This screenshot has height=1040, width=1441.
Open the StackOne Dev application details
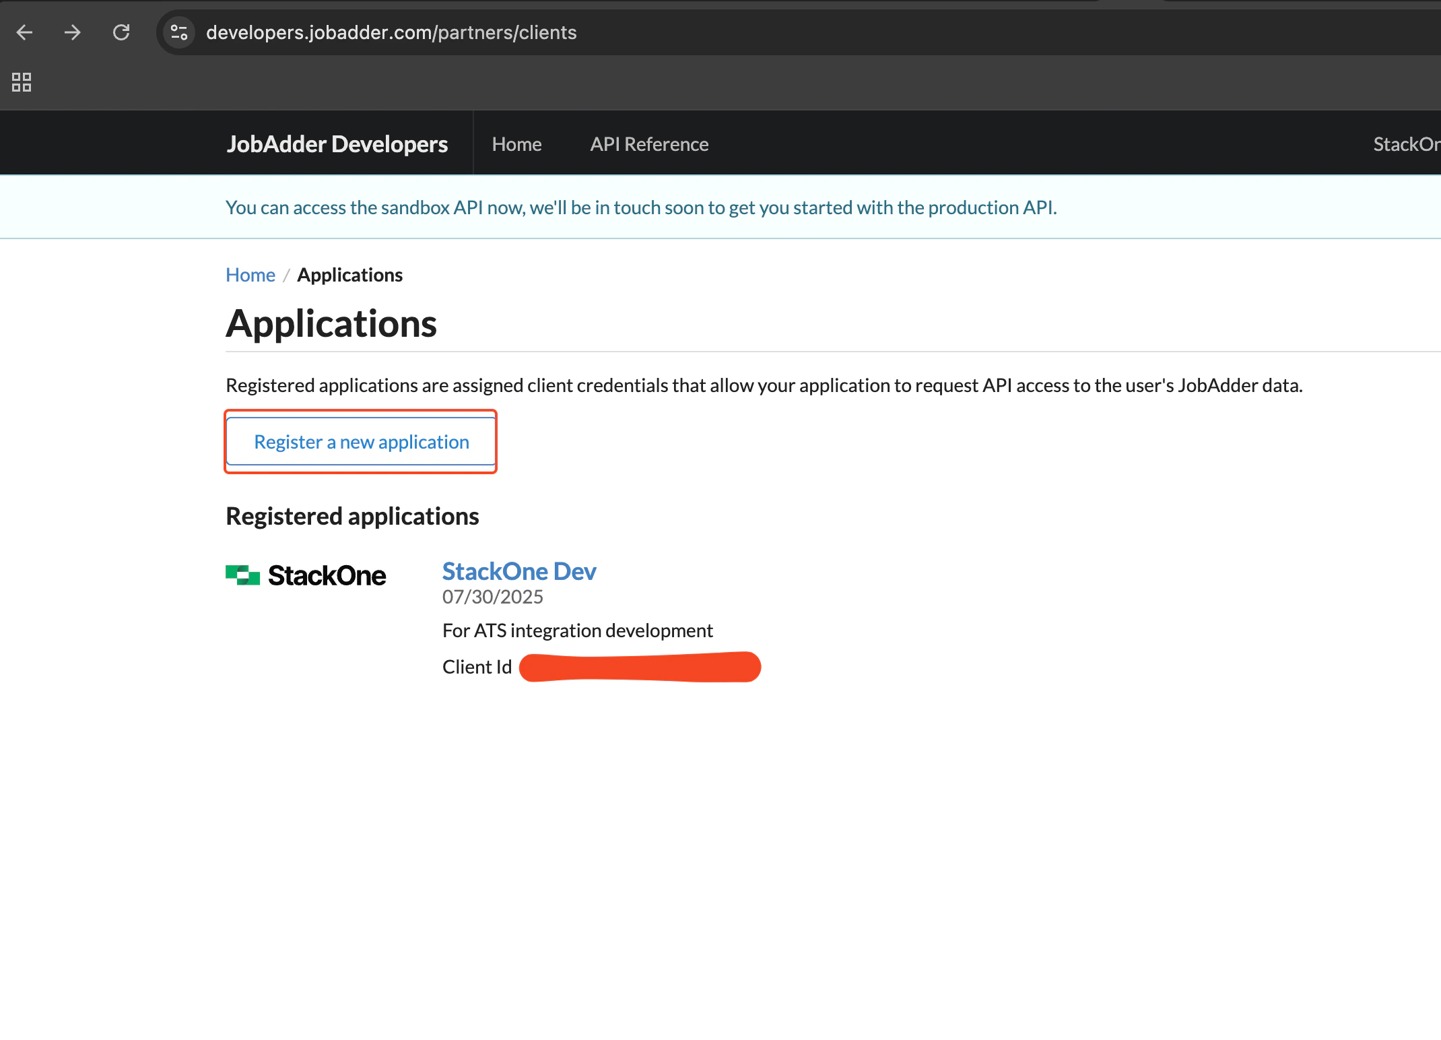pyautogui.click(x=518, y=571)
